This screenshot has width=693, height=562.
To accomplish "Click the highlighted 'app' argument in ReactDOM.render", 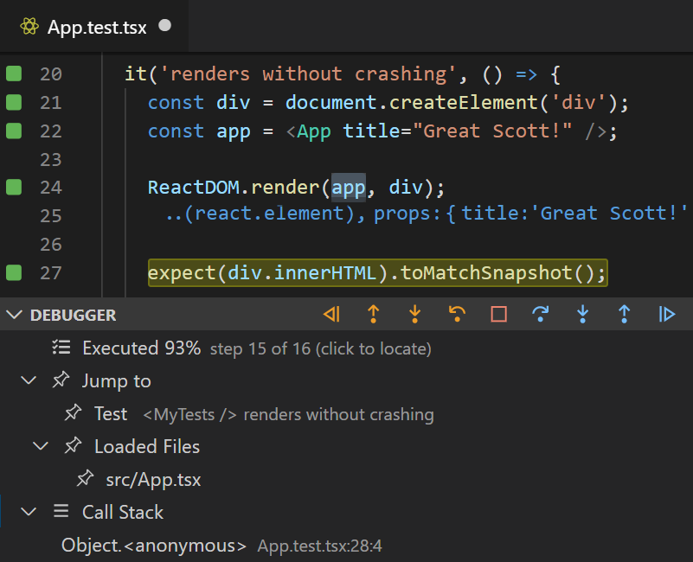I will (x=349, y=188).
